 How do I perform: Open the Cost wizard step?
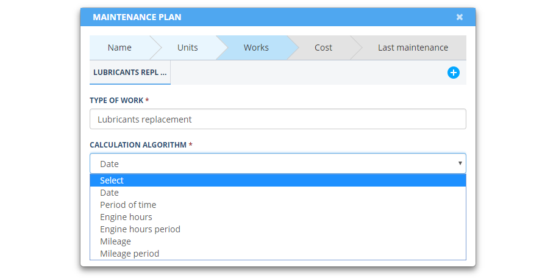click(x=323, y=48)
